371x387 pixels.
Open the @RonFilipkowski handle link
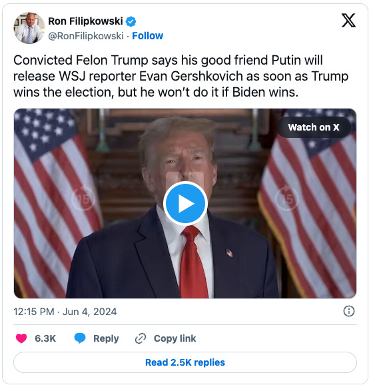pyautogui.click(x=86, y=36)
